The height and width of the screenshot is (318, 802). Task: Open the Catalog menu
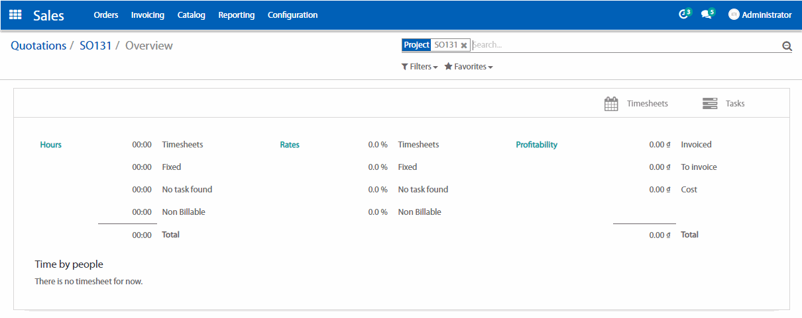point(192,15)
